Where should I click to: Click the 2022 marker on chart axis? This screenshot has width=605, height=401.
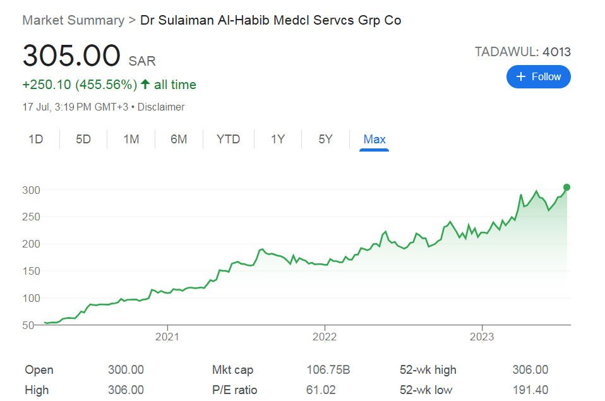pyautogui.click(x=325, y=336)
